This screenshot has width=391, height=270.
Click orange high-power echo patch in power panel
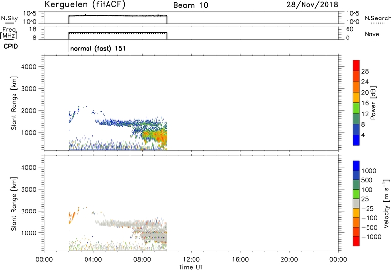[x=160, y=136]
